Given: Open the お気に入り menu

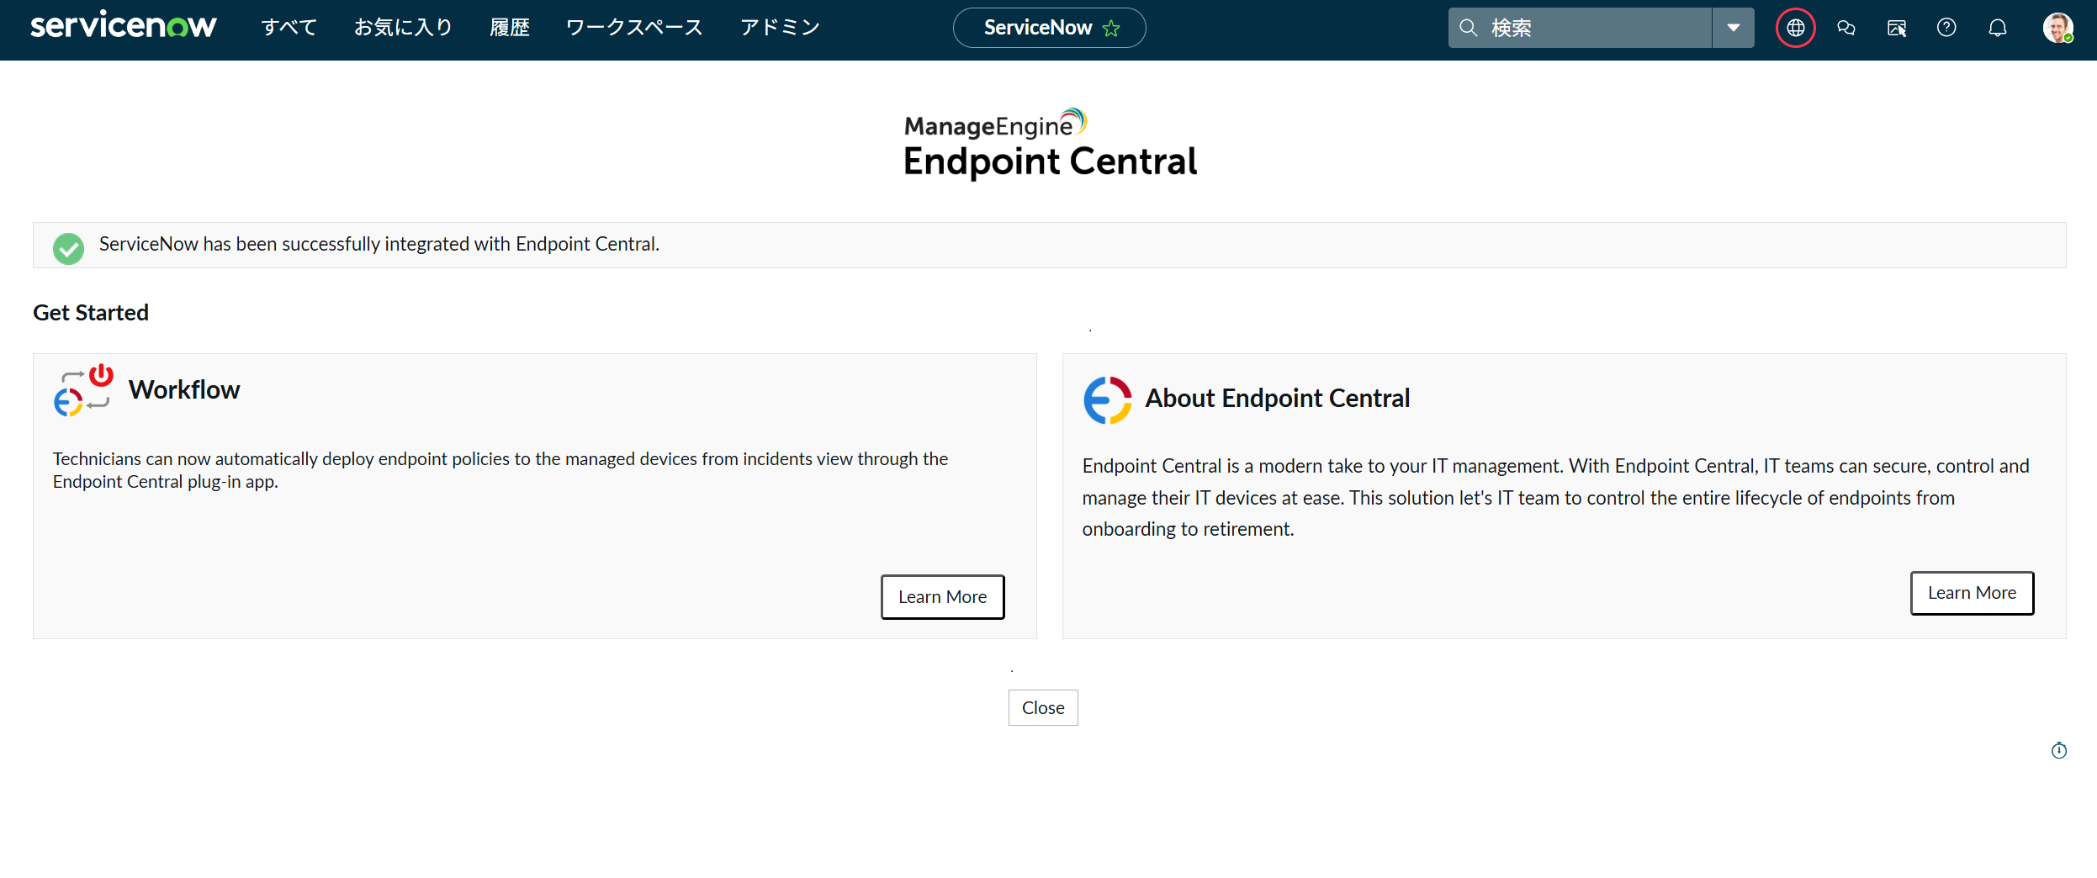Looking at the screenshot, I should coord(403,28).
